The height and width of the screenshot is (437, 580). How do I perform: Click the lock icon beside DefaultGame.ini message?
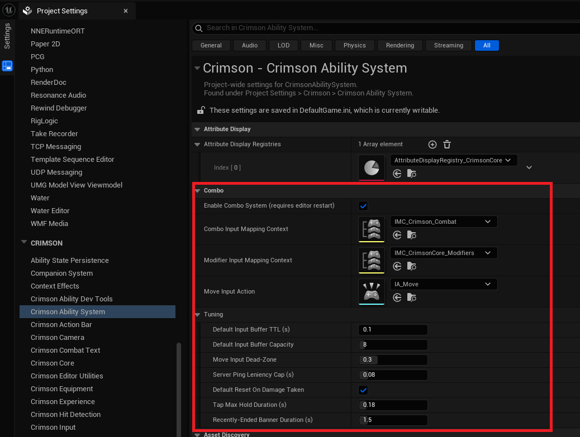201,110
